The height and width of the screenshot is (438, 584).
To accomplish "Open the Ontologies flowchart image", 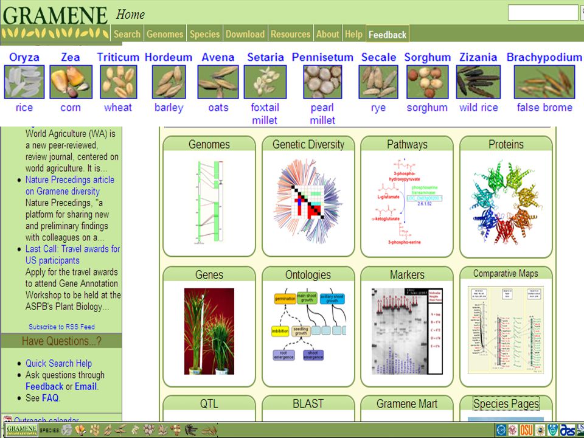I will pyautogui.click(x=308, y=324).
